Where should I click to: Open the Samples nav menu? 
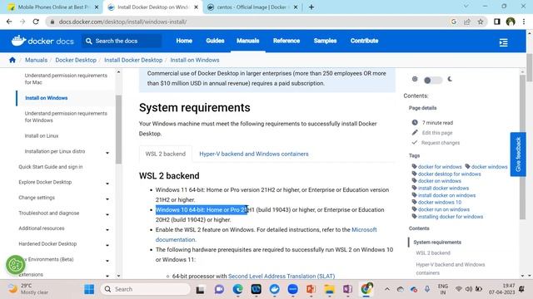(x=325, y=41)
